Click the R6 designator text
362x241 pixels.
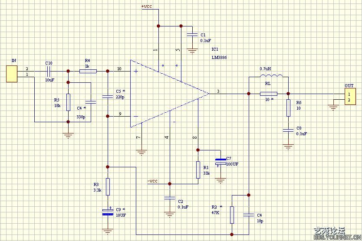tap(299, 103)
